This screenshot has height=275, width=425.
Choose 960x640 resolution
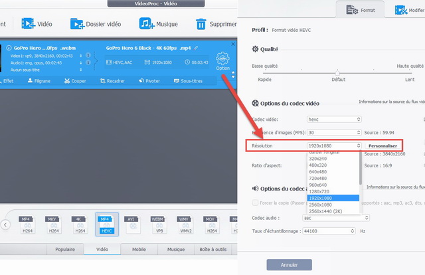point(333,185)
